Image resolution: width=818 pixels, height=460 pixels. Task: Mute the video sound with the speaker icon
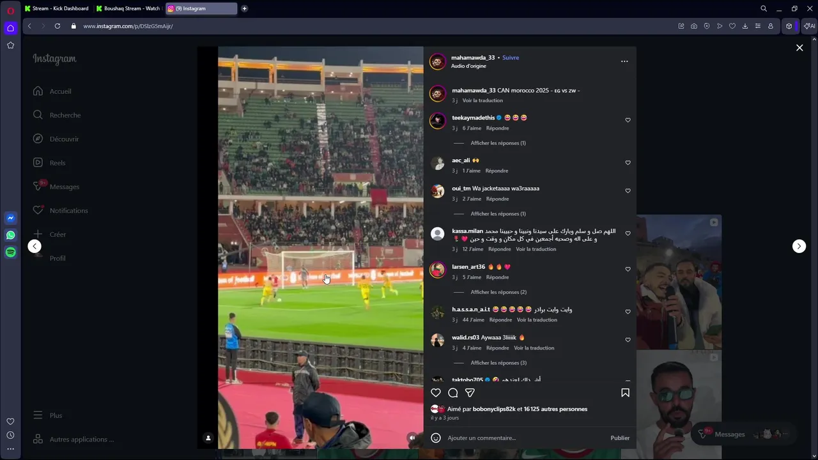click(412, 438)
